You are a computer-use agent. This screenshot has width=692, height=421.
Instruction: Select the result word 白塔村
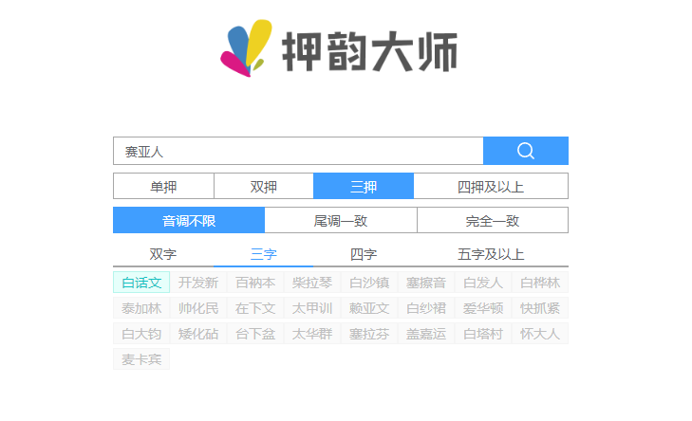[483, 334]
